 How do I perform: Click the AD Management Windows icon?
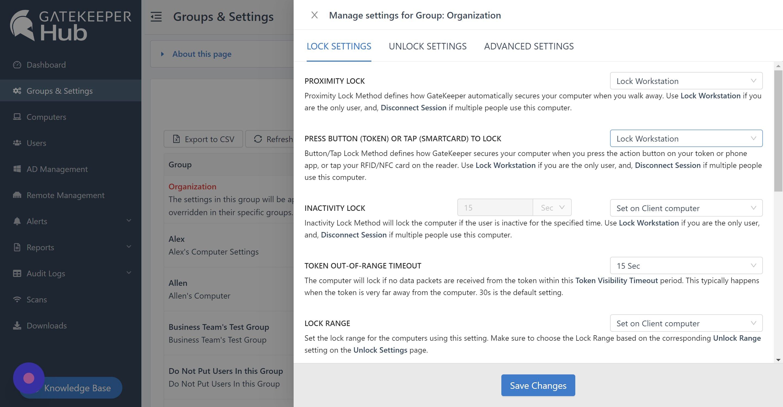point(17,169)
